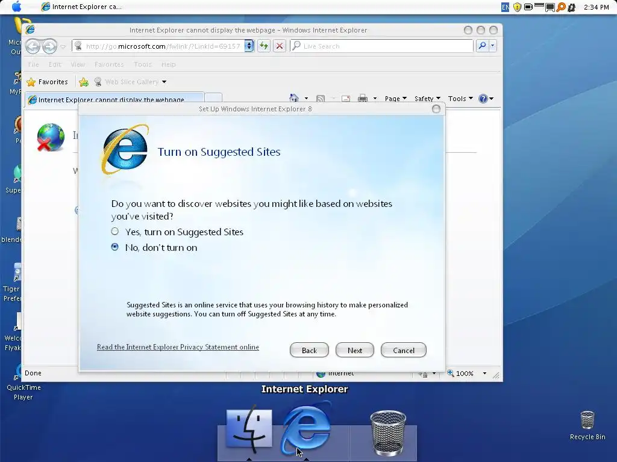
Task: Select No, don't turn on option
Action: click(114, 247)
